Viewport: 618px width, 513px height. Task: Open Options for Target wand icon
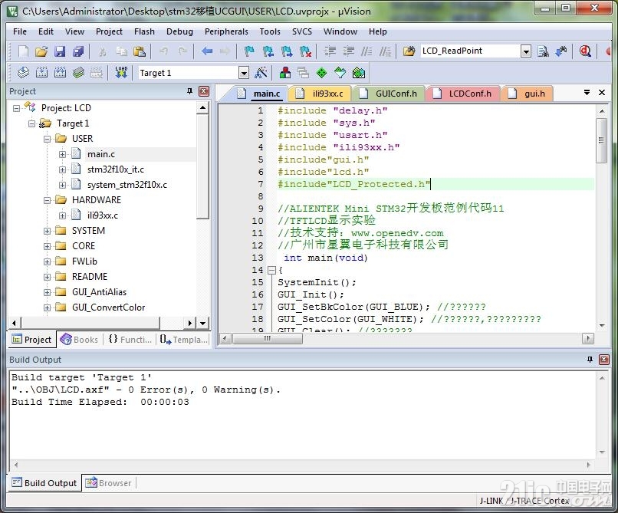pyautogui.click(x=261, y=73)
